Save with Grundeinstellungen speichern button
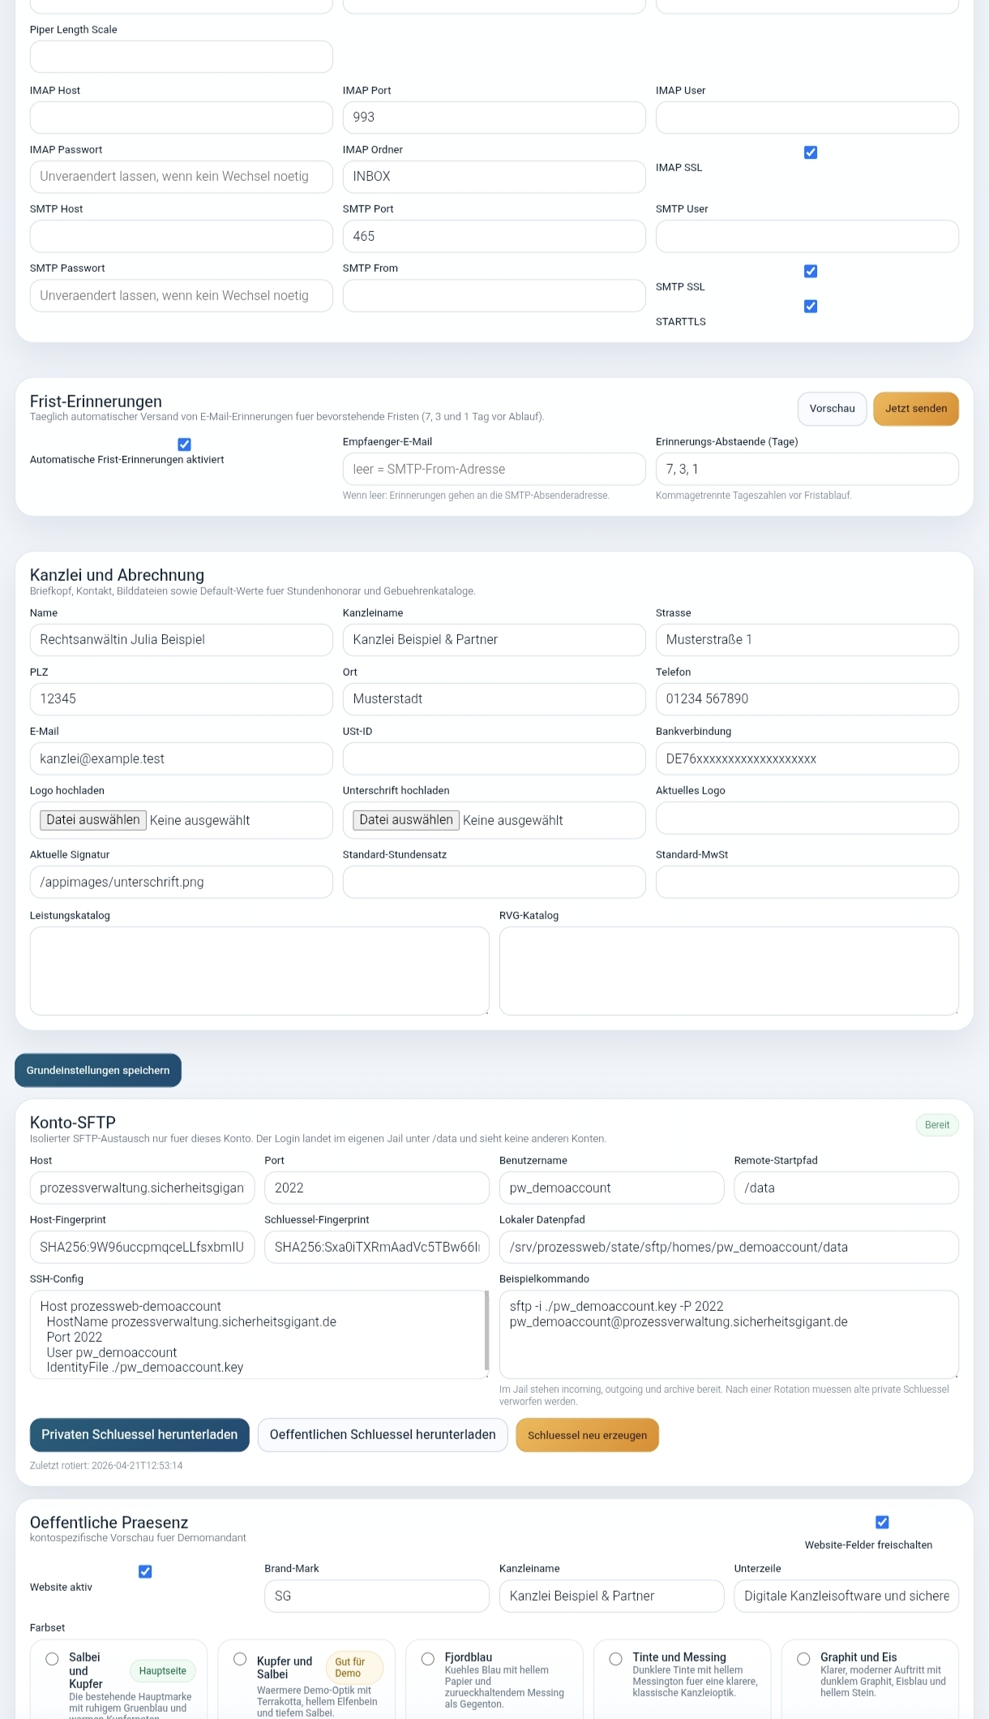This screenshot has height=1719, width=989. click(x=98, y=1070)
